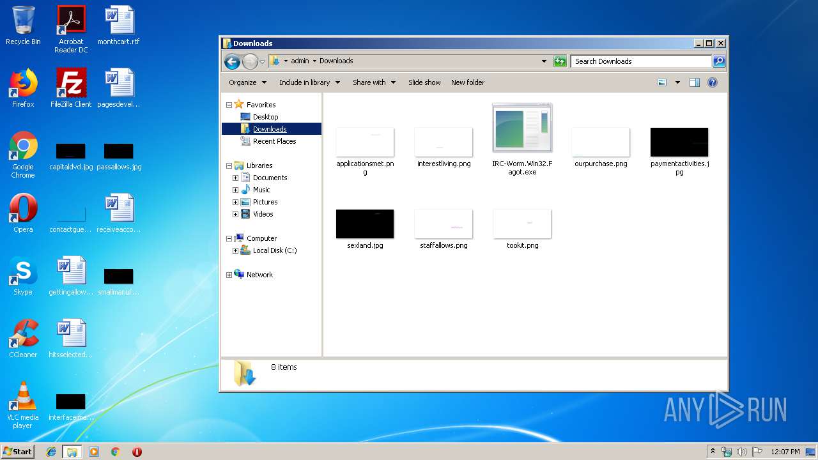Open Internet Explorer from the taskbar
This screenshot has width=818, height=460.
[52, 452]
